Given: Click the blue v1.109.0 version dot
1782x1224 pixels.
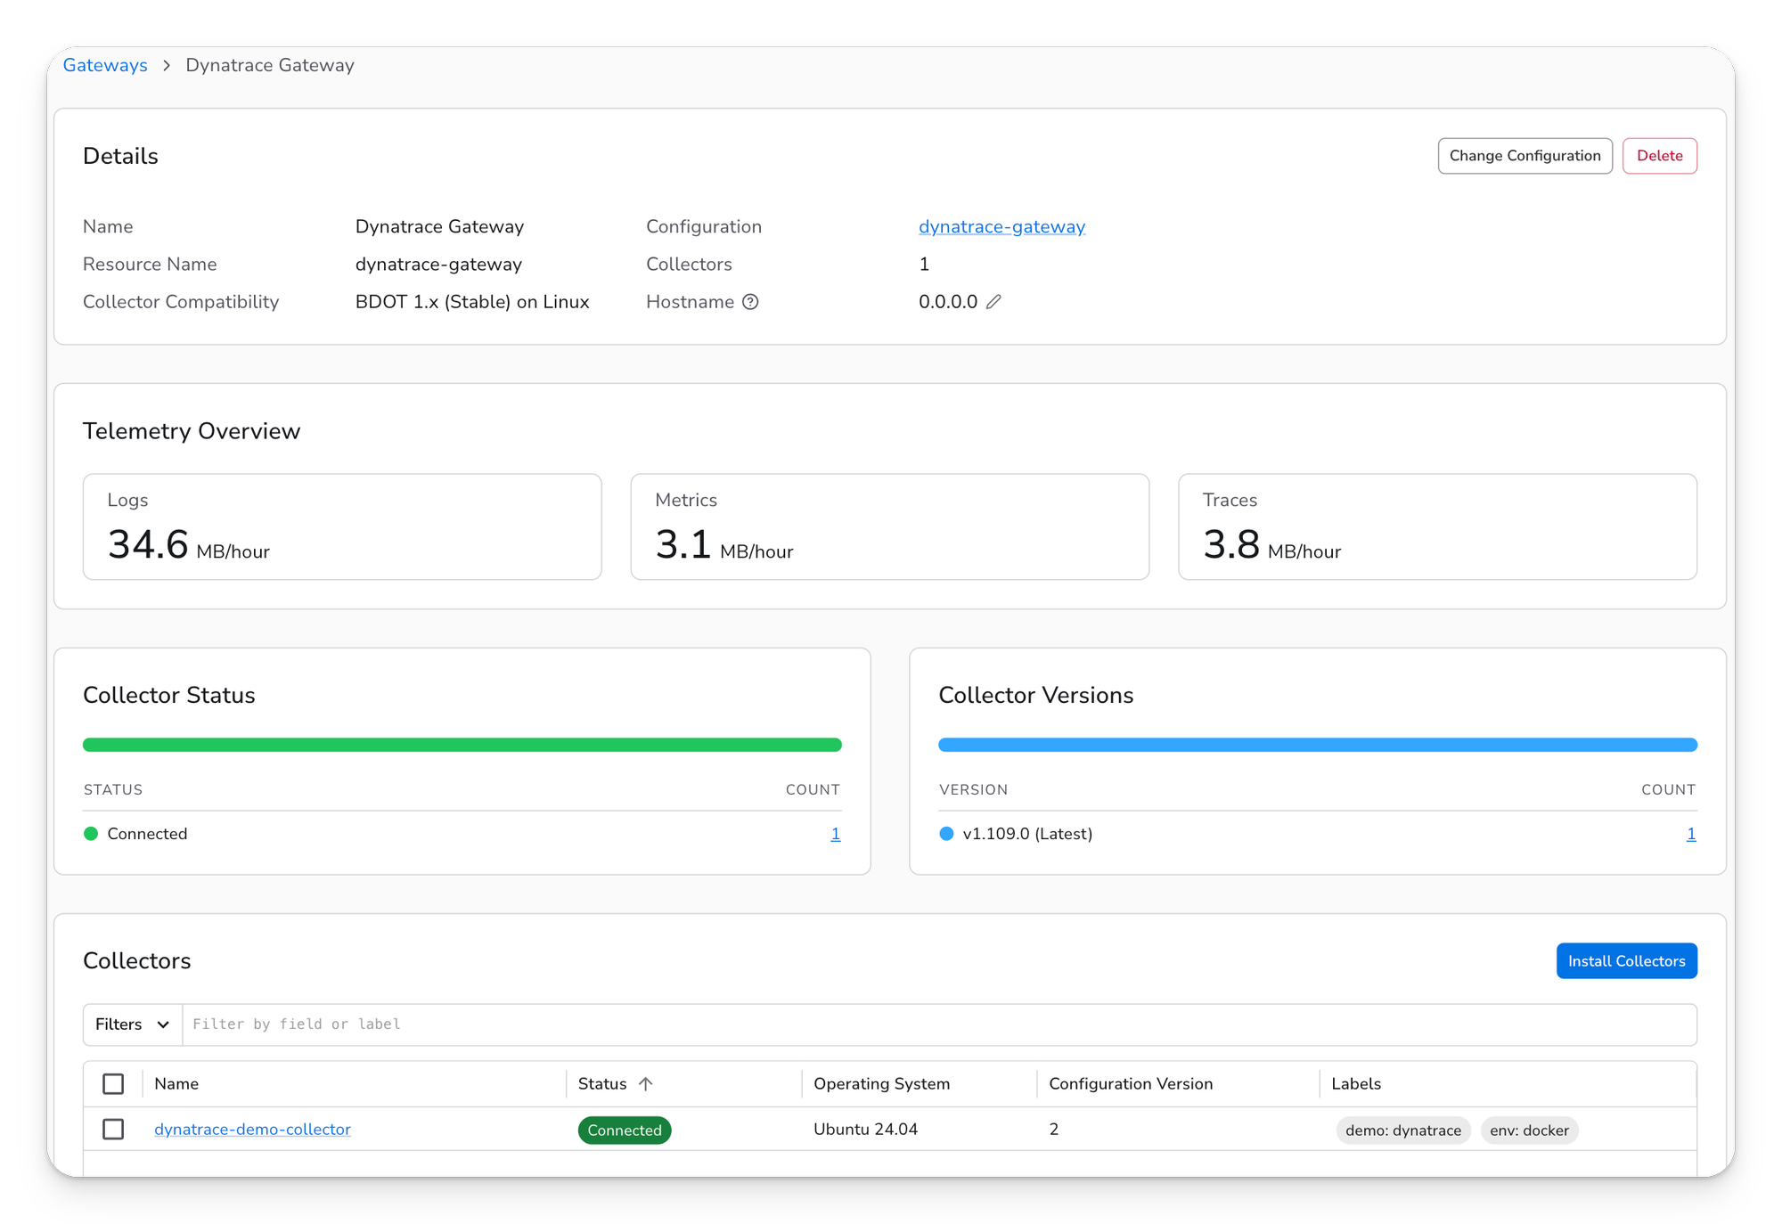Looking at the screenshot, I should click(x=946, y=834).
